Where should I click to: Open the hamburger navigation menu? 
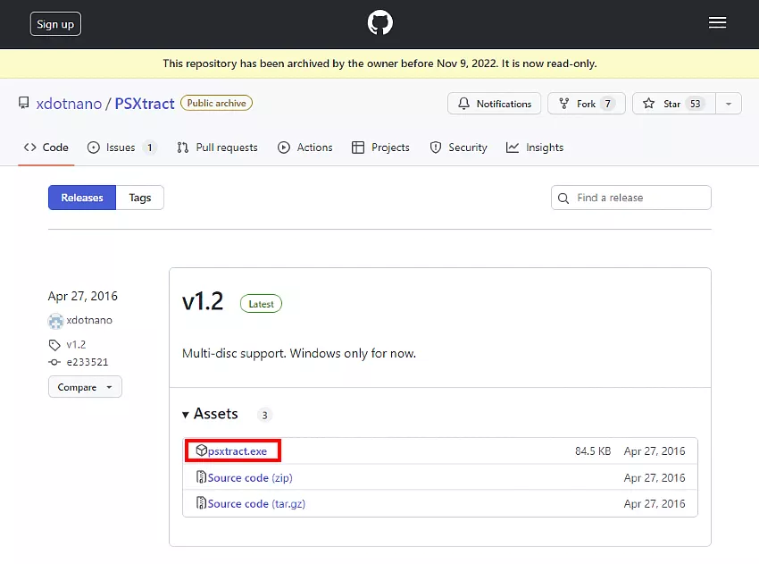[x=717, y=24]
